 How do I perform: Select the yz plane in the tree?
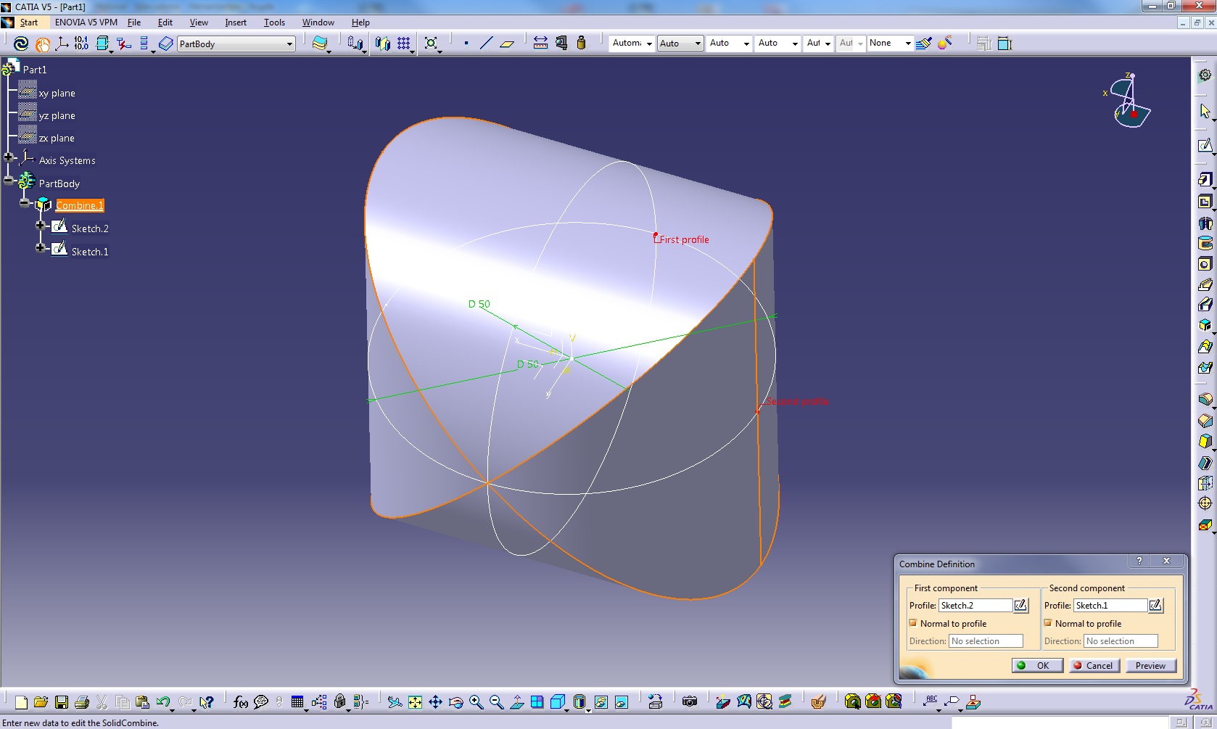57,115
